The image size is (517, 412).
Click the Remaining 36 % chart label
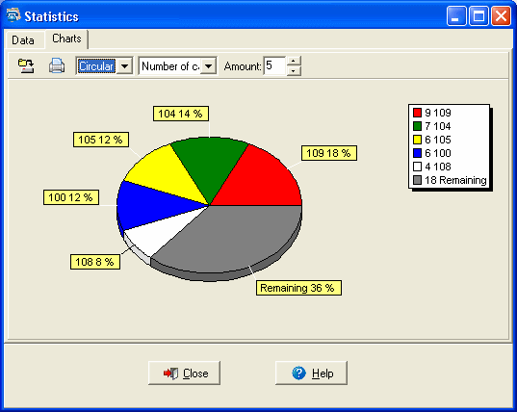tap(298, 288)
